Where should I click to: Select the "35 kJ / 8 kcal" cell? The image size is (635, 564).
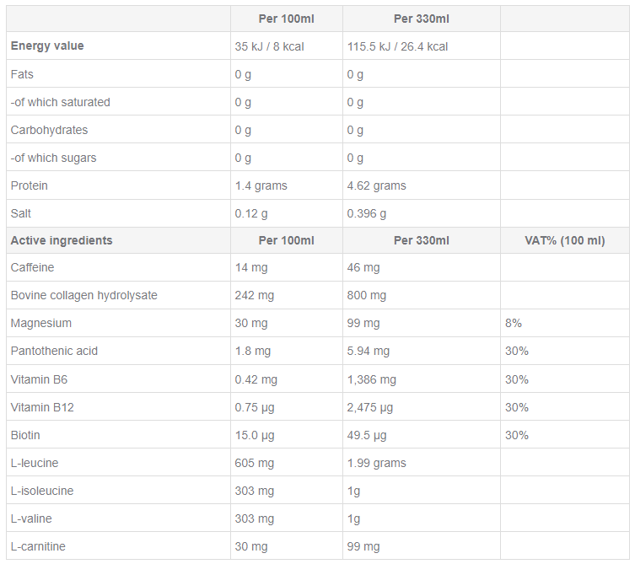[269, 47]
